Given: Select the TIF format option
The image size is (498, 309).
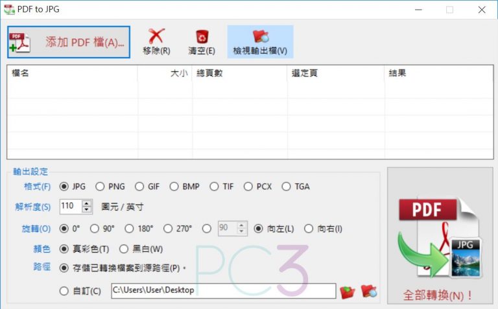Looking at the screenshot, I should tap(214, 187).
